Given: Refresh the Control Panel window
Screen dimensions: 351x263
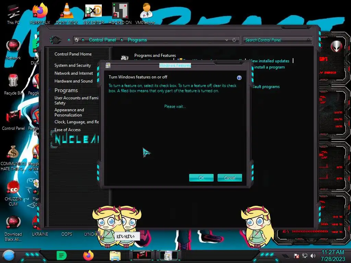Looking at the screenshot, I should pyautogui.click(x=234, y=40).
